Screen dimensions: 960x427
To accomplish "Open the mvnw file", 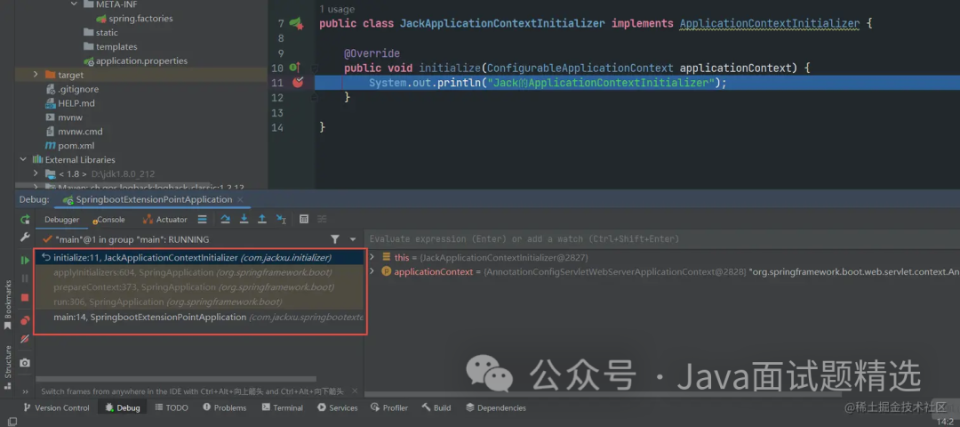I will click(64, 117).
